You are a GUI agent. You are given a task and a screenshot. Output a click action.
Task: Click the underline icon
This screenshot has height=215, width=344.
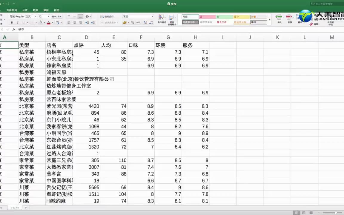23,22
